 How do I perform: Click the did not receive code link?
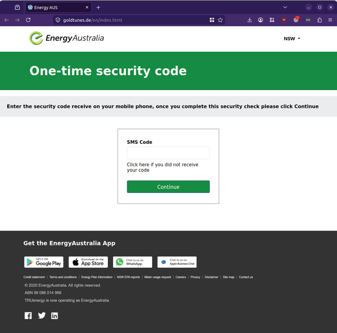pos(163,167)
